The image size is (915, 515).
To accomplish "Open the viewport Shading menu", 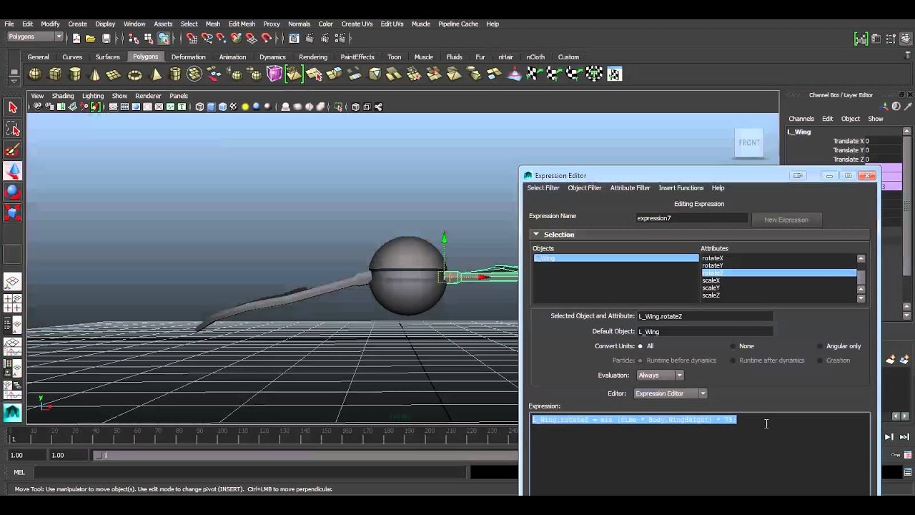I will pos(62,96).
